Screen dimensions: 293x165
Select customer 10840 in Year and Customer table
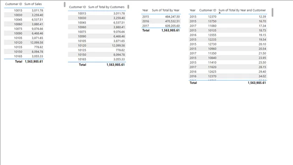pyautogui.click(x=212, y=58)
